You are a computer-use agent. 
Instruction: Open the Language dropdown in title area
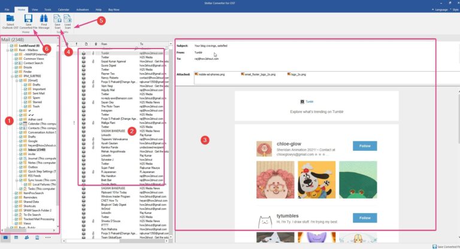pos(441,10)
